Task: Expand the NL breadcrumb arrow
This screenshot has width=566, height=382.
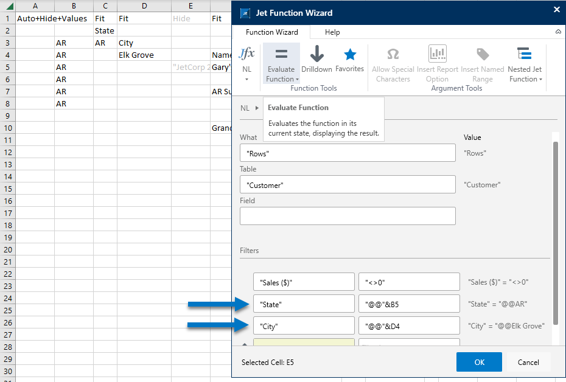Action: pyautogui.click(x=257, y=108)
